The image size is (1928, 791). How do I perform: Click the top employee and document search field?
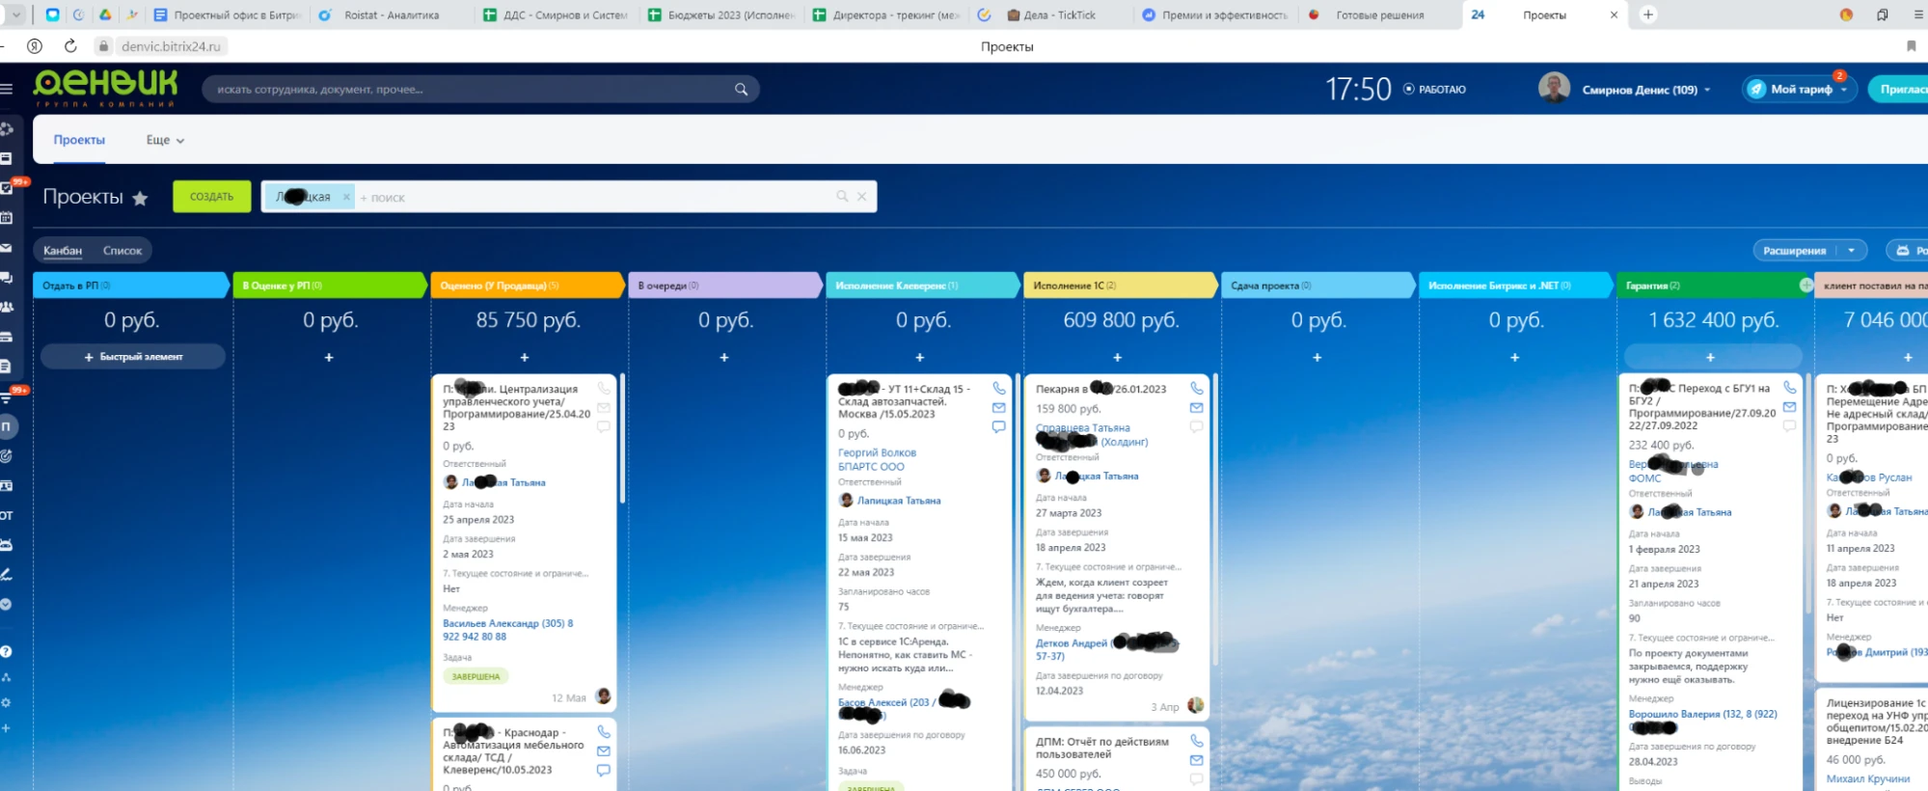[x=473, y=90]
